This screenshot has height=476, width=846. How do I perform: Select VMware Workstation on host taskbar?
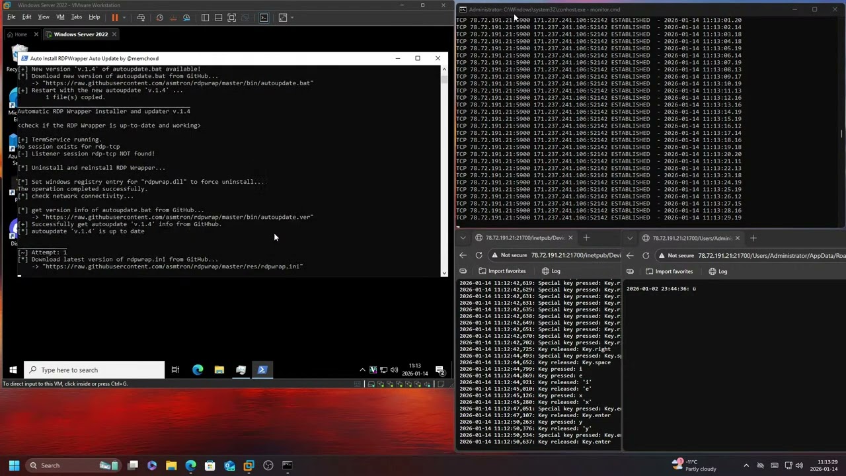(249, 465)
